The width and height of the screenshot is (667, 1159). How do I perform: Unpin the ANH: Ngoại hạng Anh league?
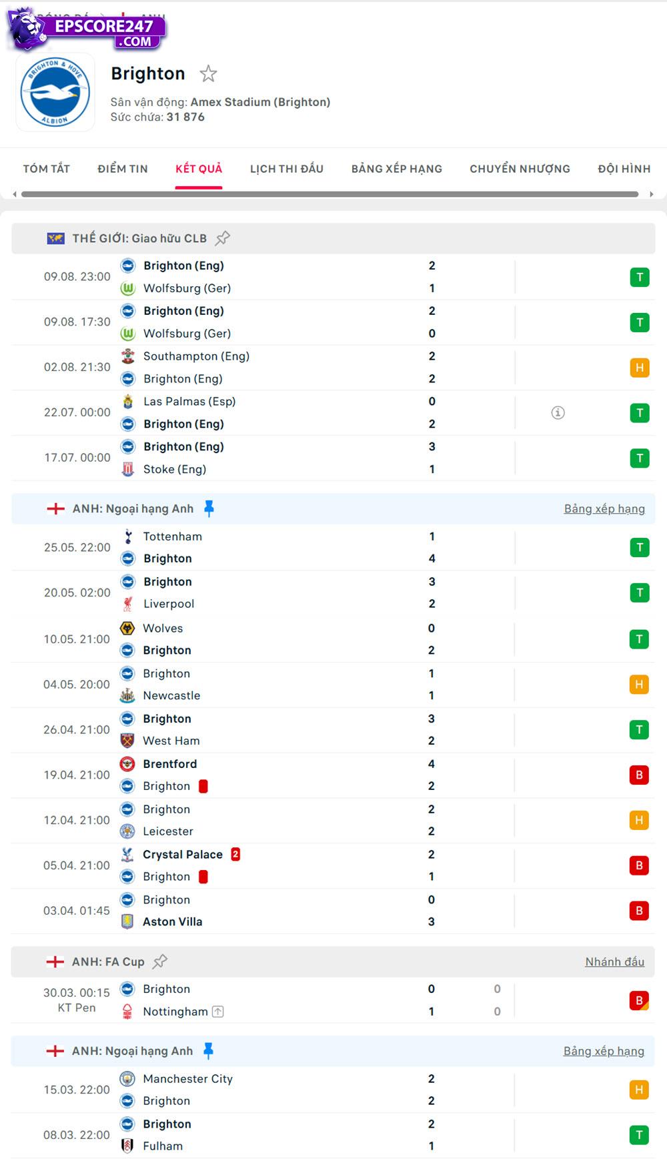pos(209,508)
